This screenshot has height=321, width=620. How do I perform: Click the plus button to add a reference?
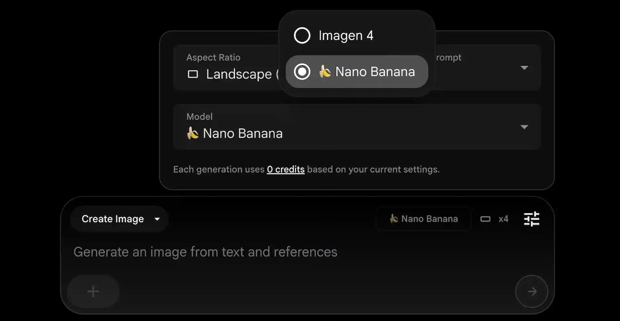(93, 291)
